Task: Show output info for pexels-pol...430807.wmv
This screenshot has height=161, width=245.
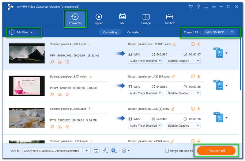Action: coord(193,76)
